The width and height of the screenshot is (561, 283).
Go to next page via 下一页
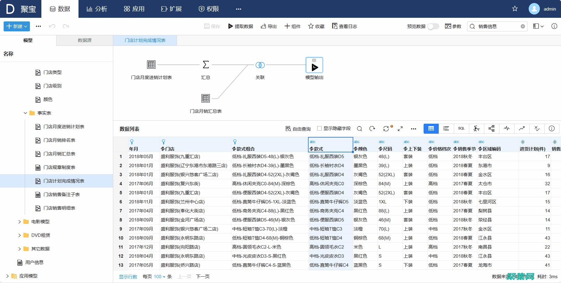click(x=202, y=276)
